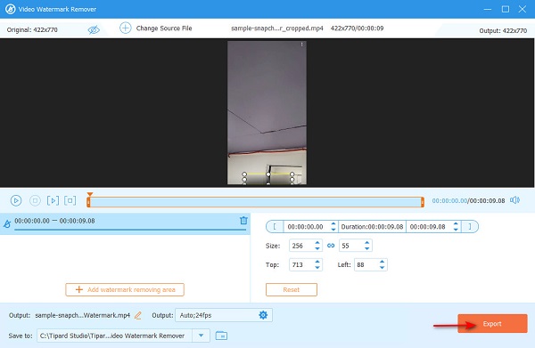Click the watermark selection box in preview
This screenshot has width=535, height=348.
[268, 179]
